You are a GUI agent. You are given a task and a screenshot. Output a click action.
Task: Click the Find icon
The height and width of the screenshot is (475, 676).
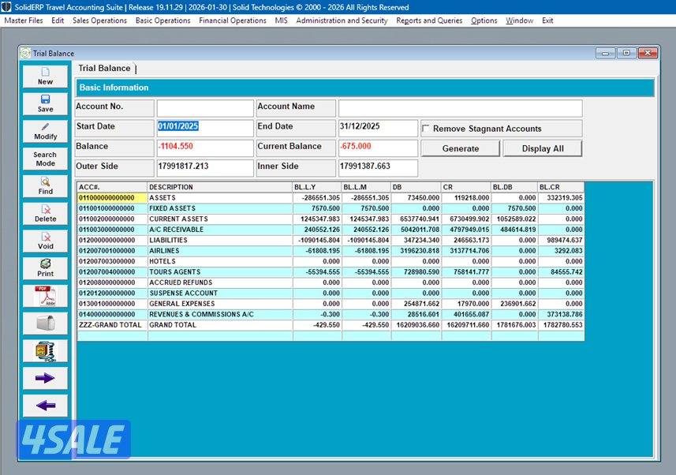(x=44, y=186)
